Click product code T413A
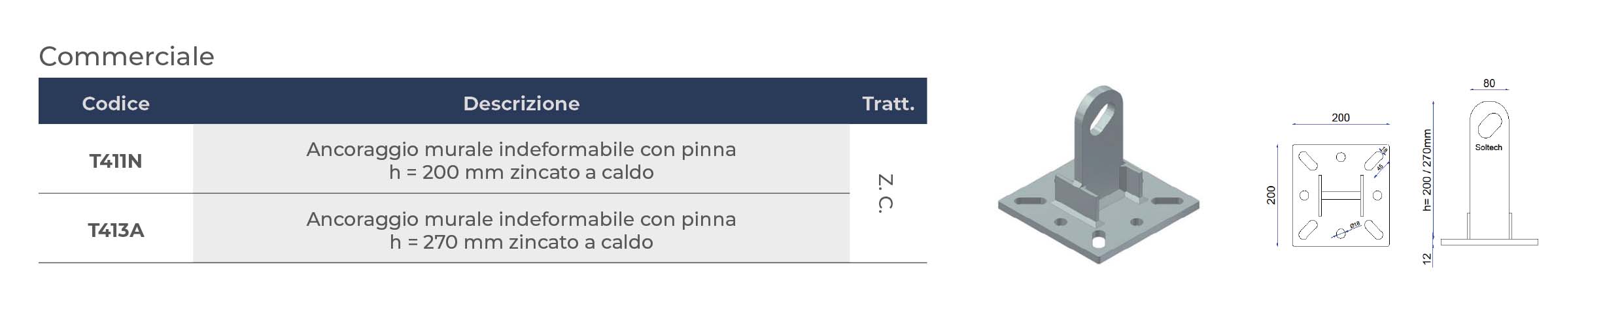The image size is (1622, 329). tap(116, 230)
